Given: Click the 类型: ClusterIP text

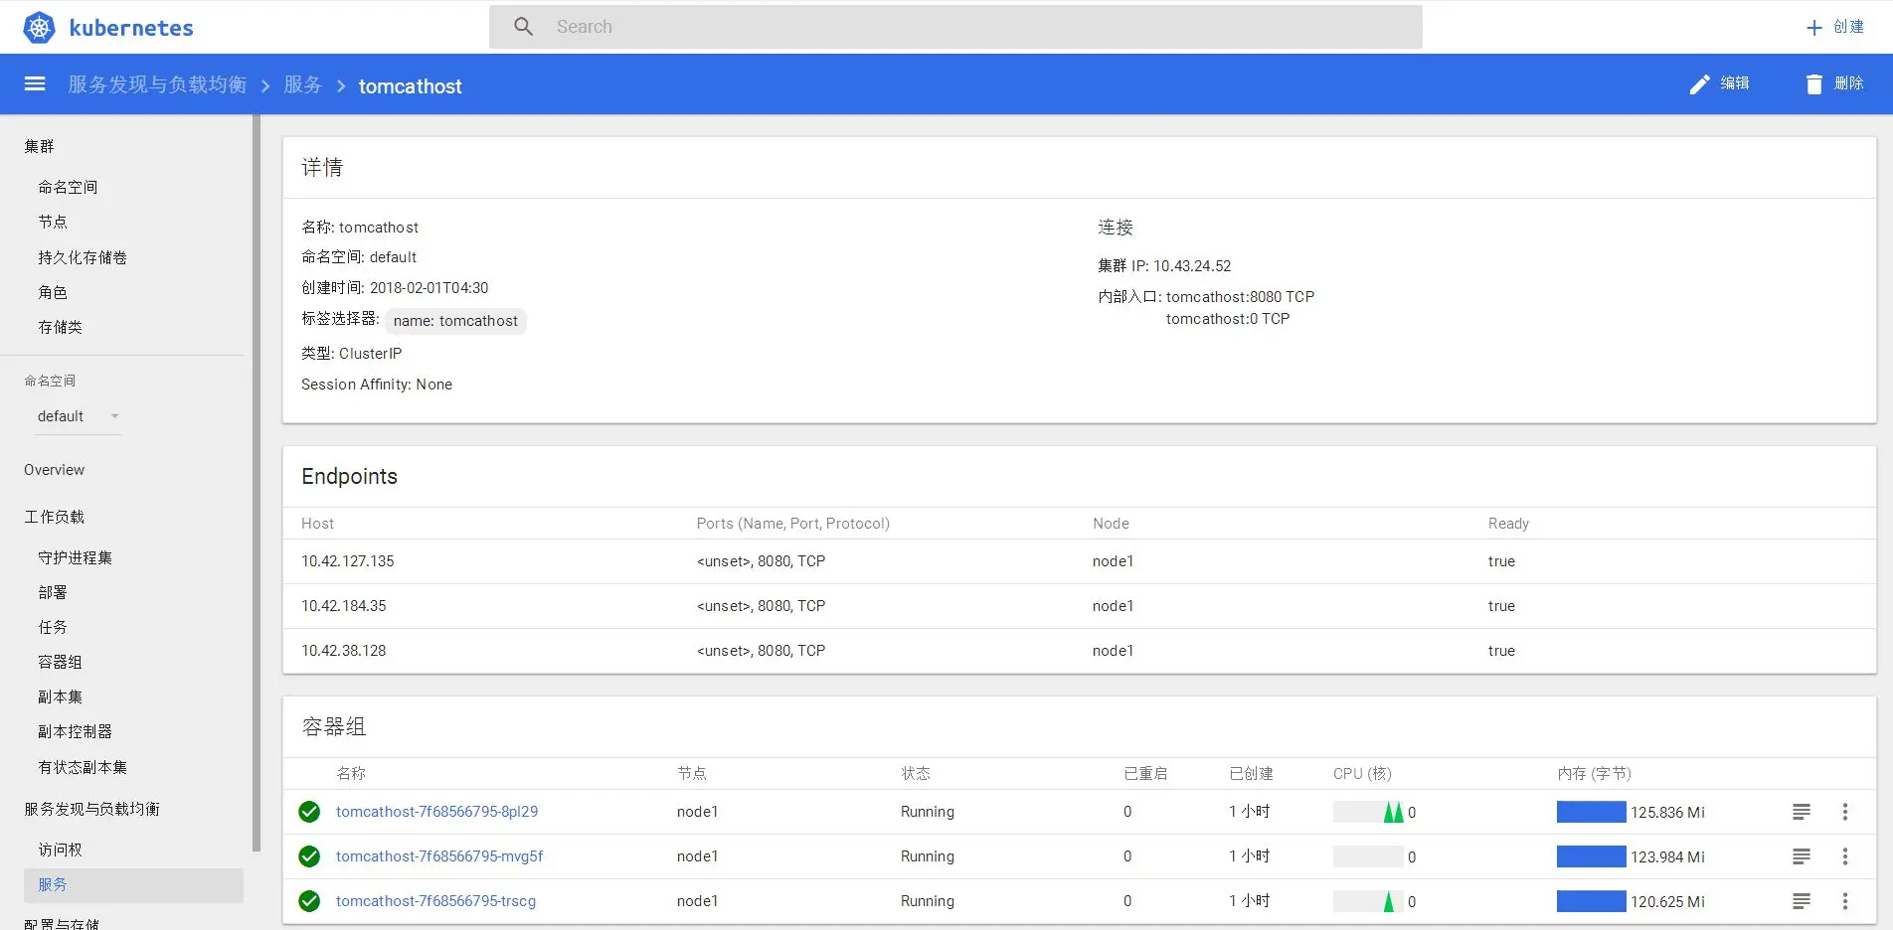Looking at the screenshot, I should pos(352,354).
